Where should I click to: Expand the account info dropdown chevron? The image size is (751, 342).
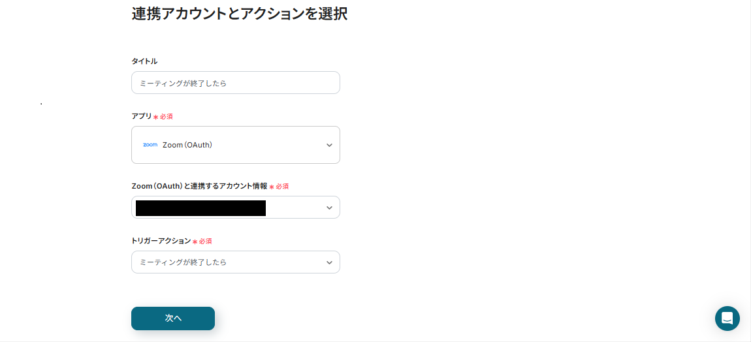tap(329, 208)
